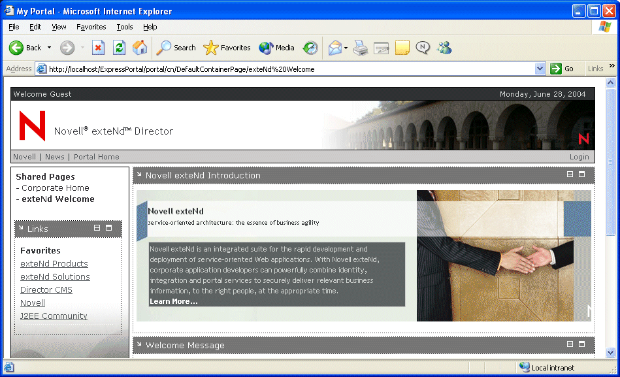Open the Mail button dropdown arrow
The height and width of the screenshot is (377, 620).
346,48
